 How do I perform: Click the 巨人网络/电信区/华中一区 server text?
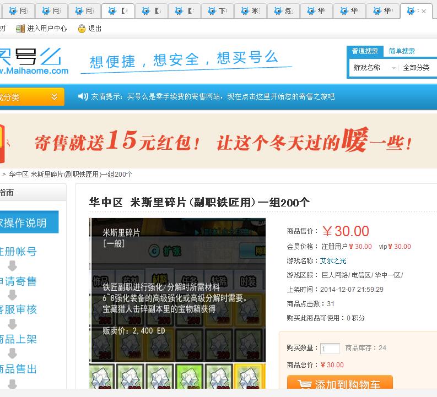(x=362, y=275)
